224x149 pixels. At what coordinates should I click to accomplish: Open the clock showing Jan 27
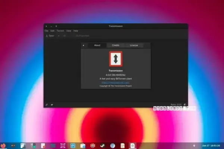(211, 146)
